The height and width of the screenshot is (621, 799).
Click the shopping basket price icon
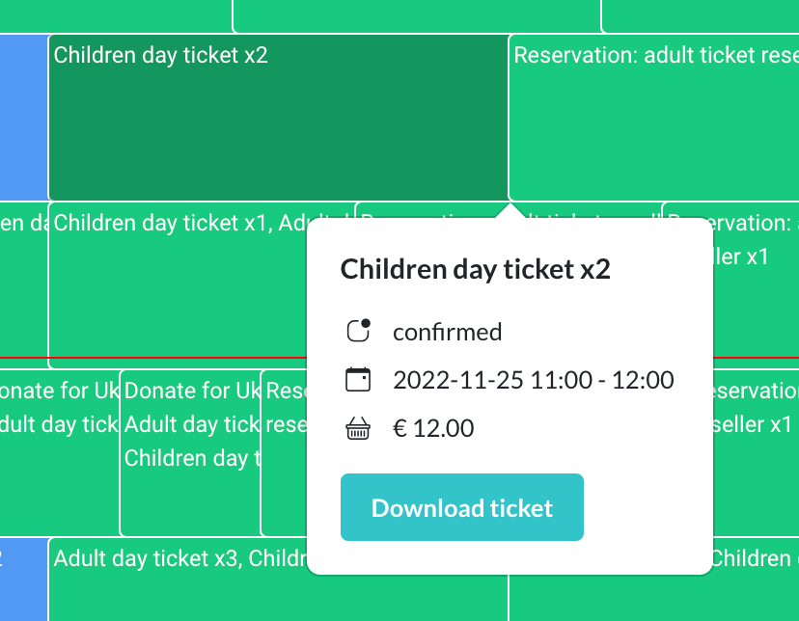[358, 429]
